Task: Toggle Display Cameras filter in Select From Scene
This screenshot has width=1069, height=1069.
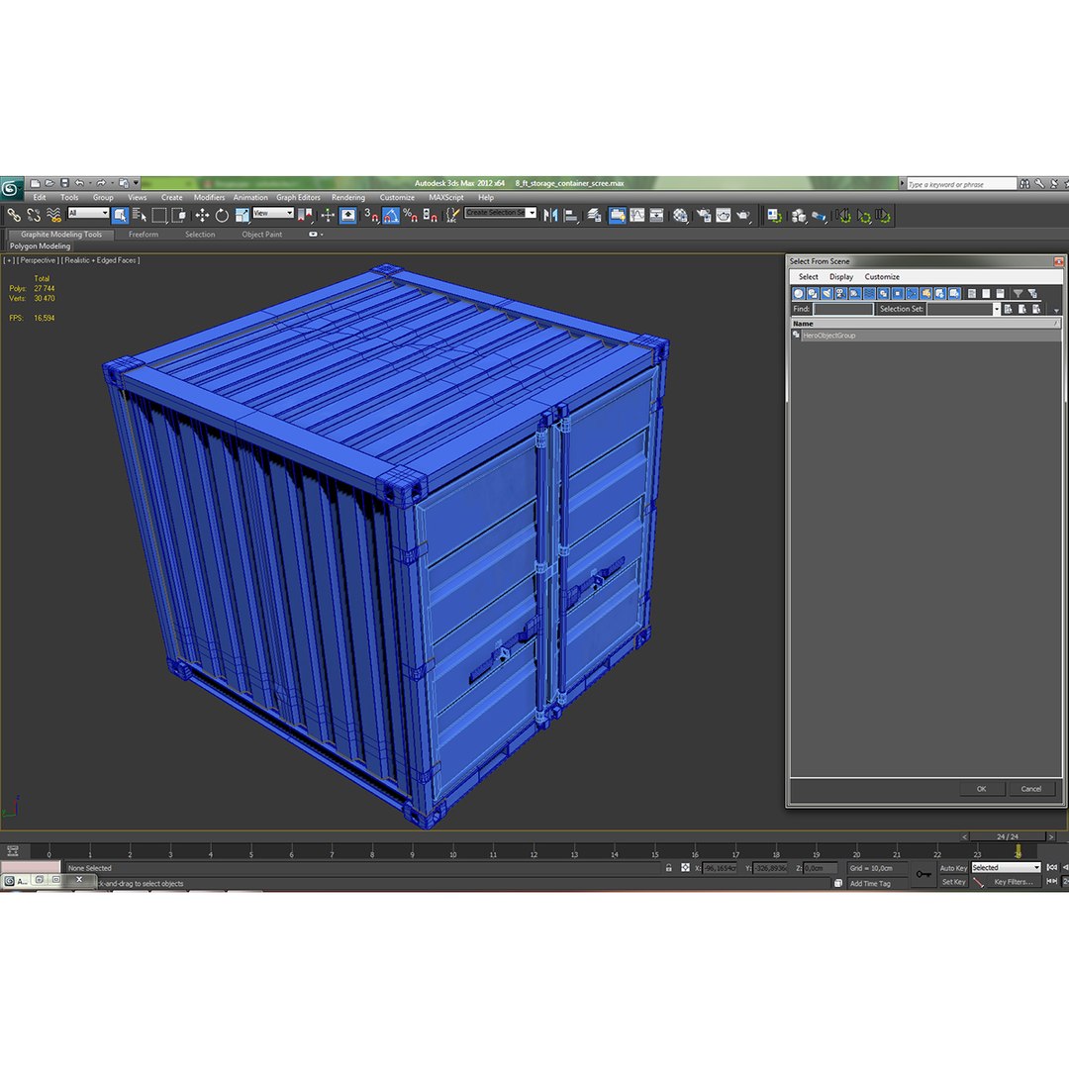Action: coord(840,293)
